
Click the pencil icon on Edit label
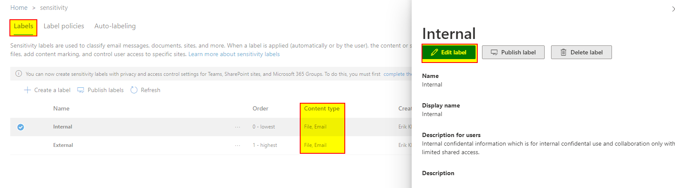click(x=434, y=52)
